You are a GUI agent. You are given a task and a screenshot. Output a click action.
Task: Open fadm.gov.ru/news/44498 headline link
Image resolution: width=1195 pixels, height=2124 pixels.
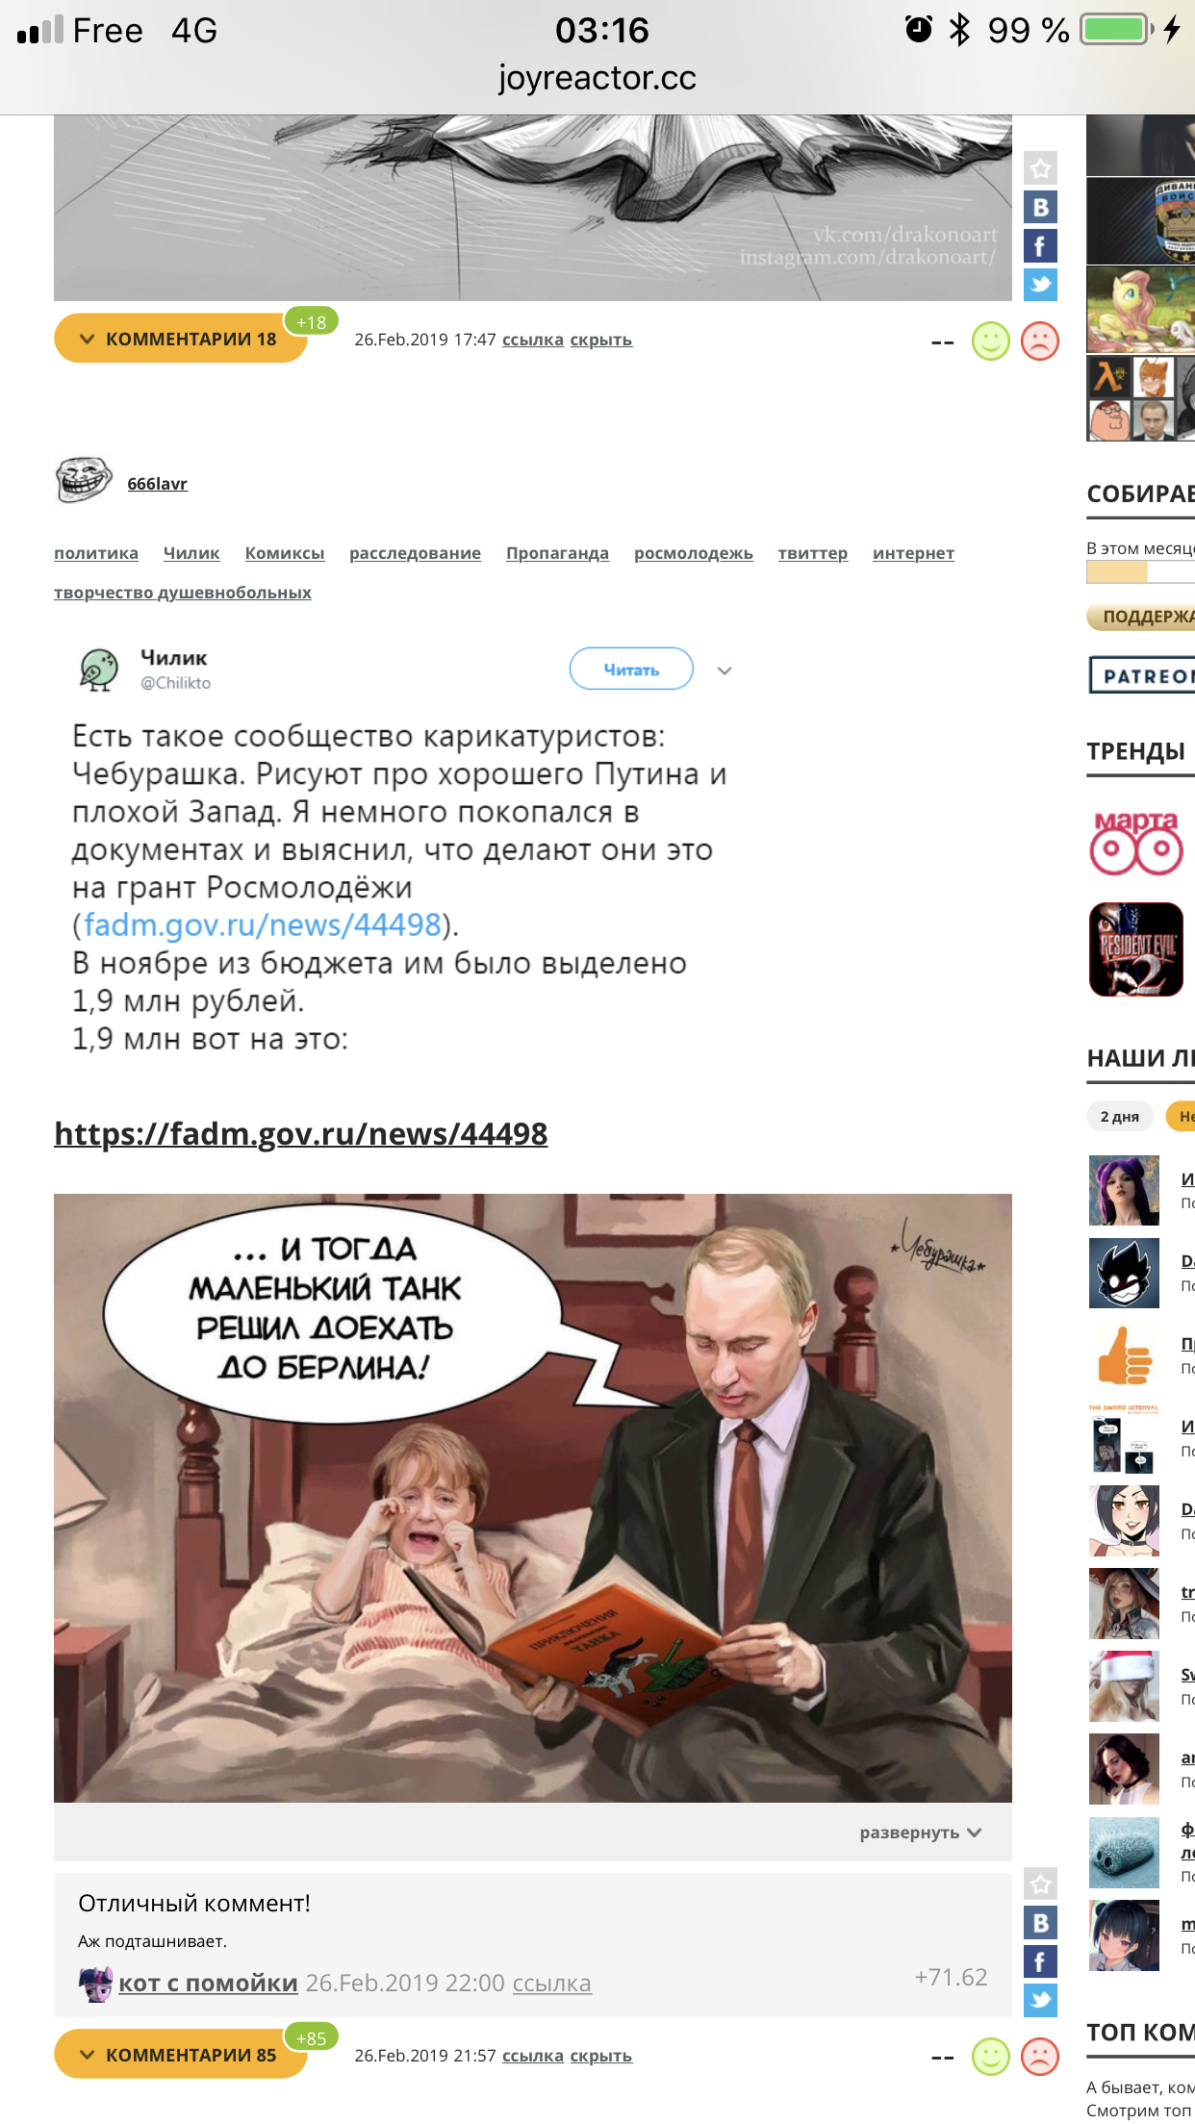point(301,1134)
